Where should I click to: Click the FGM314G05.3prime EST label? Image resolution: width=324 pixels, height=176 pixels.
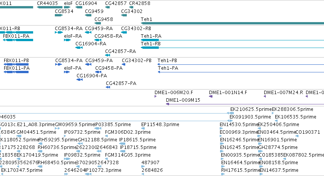point(128,155)
